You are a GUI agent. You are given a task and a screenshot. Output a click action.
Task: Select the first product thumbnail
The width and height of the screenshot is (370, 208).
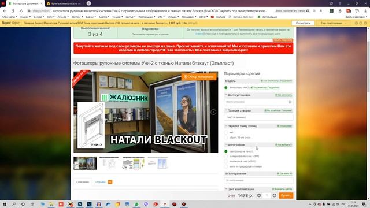tap(85, 163)
